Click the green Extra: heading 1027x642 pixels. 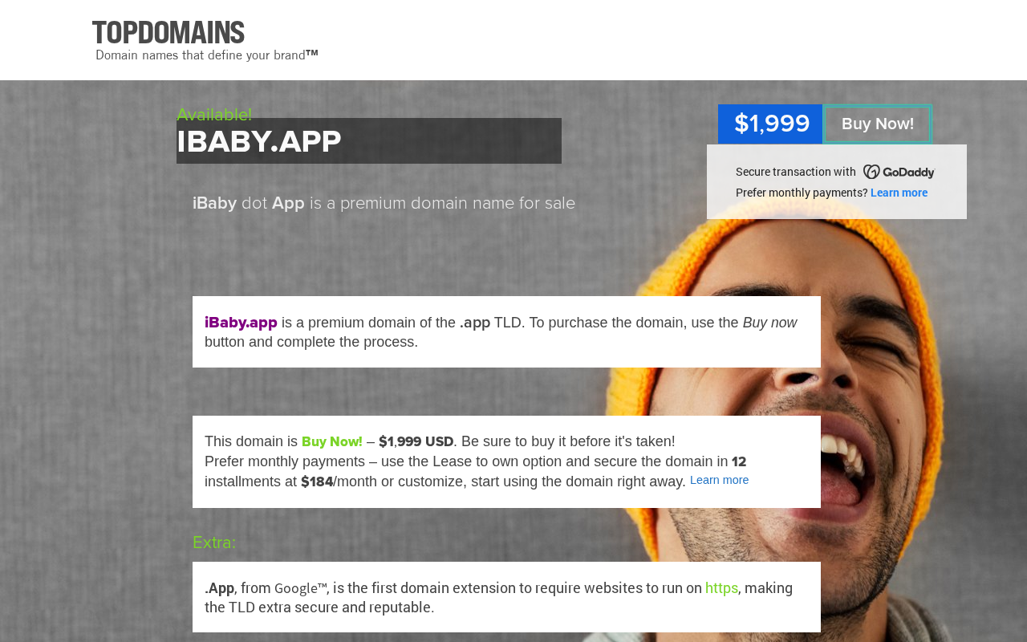(x=214, y=542)
